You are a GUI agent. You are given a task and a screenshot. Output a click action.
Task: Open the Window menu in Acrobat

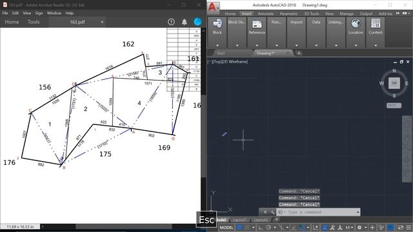coord(54,13)
